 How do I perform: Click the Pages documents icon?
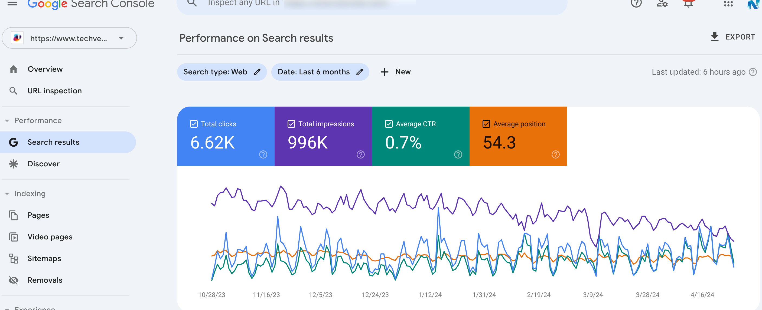(14, 215)
